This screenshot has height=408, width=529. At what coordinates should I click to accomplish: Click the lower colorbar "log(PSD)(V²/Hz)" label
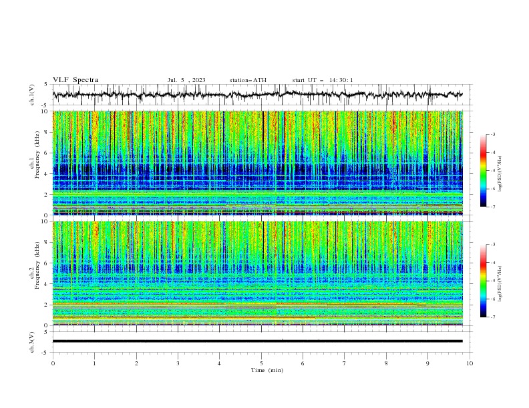(x=500, y=284)
